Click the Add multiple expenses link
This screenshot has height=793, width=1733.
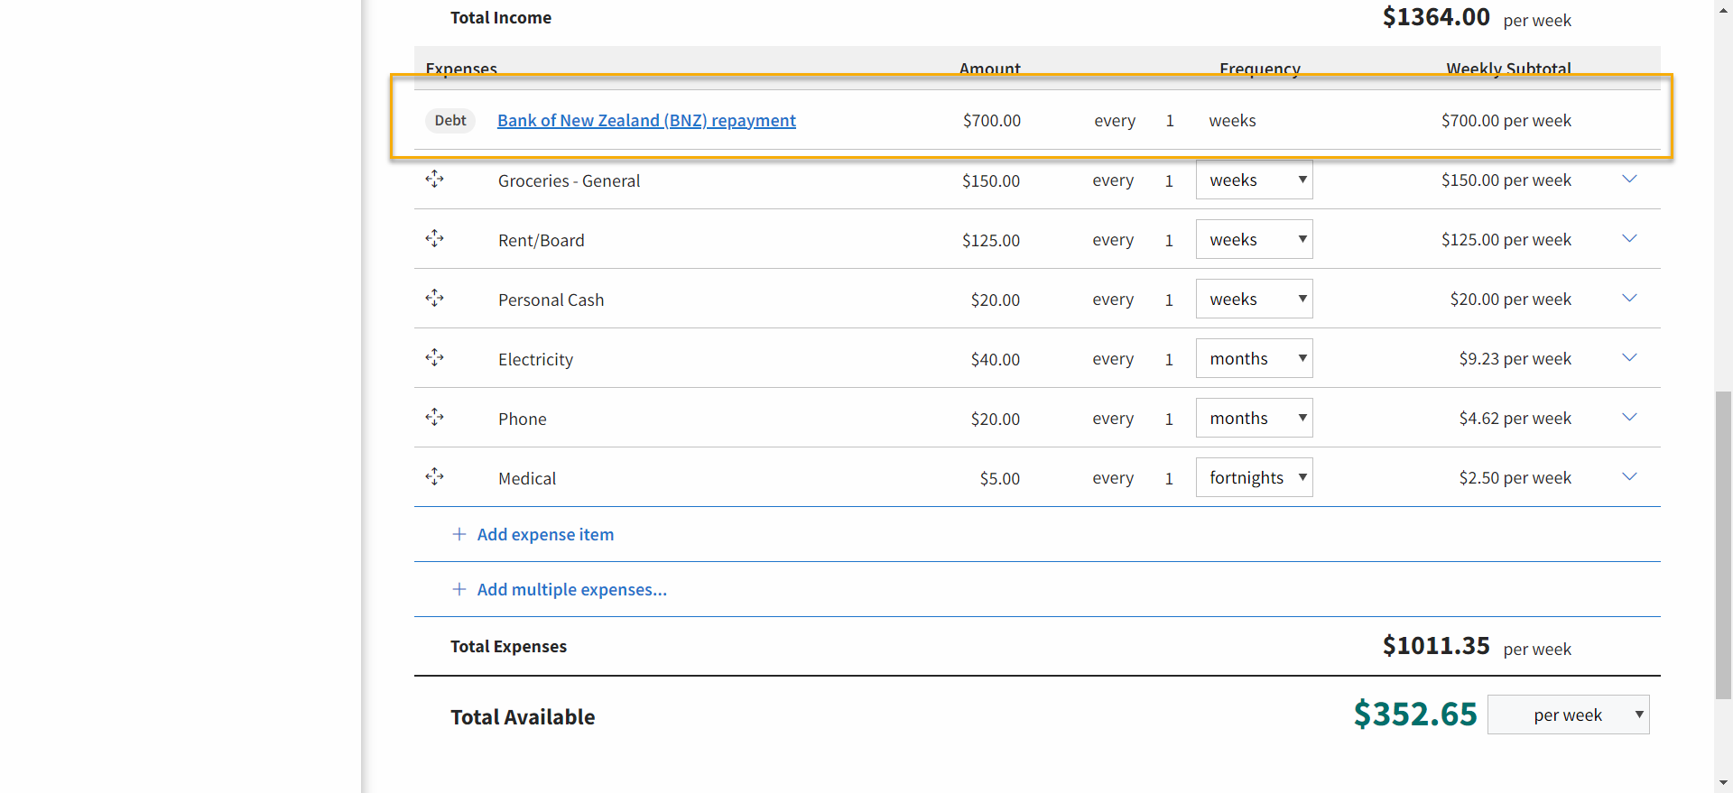point(571,589)
